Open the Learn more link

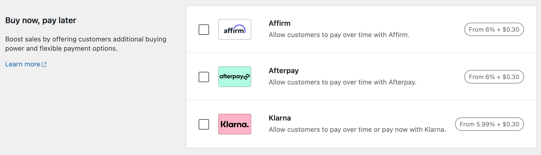tap(22, 64)
